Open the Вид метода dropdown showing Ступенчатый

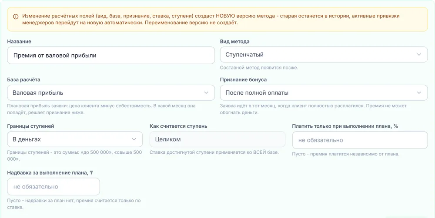point(324,55)
